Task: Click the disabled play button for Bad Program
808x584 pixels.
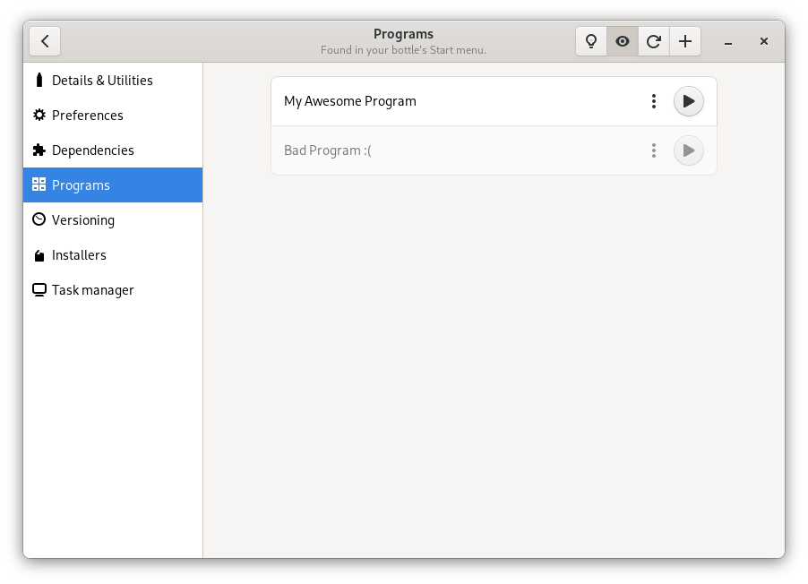Action: 688,150
